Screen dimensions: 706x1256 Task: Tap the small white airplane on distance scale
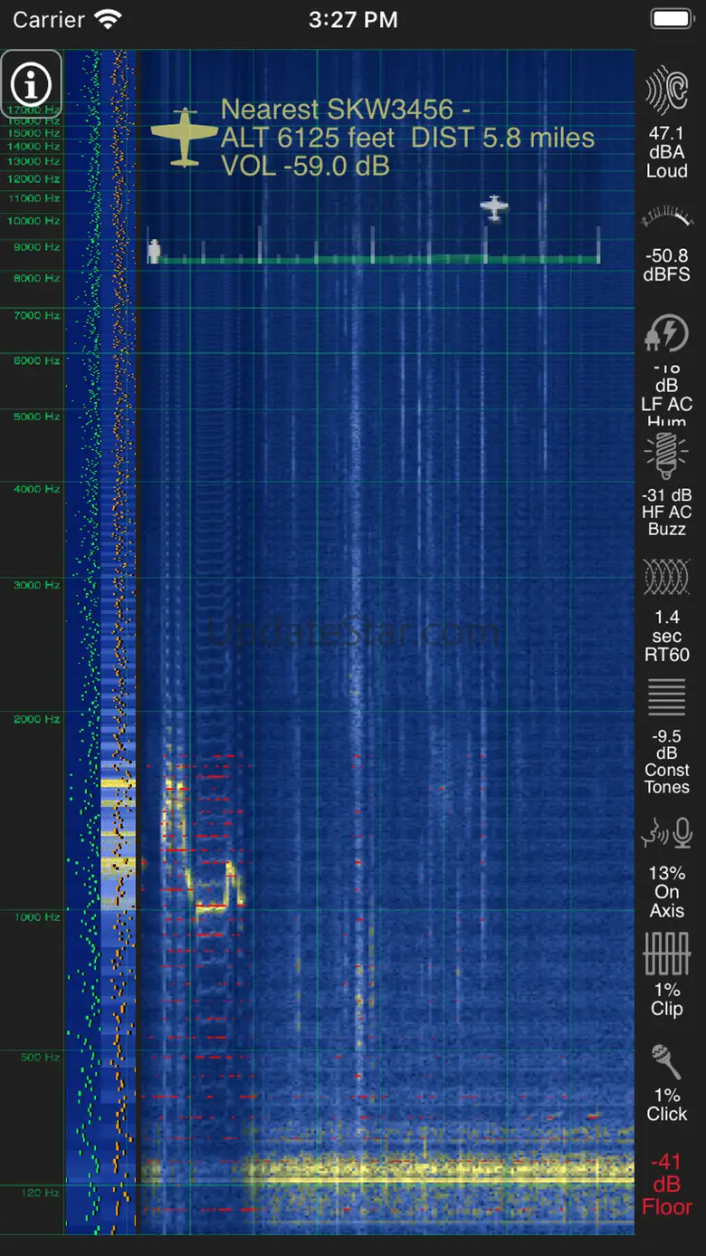point(494,207)
